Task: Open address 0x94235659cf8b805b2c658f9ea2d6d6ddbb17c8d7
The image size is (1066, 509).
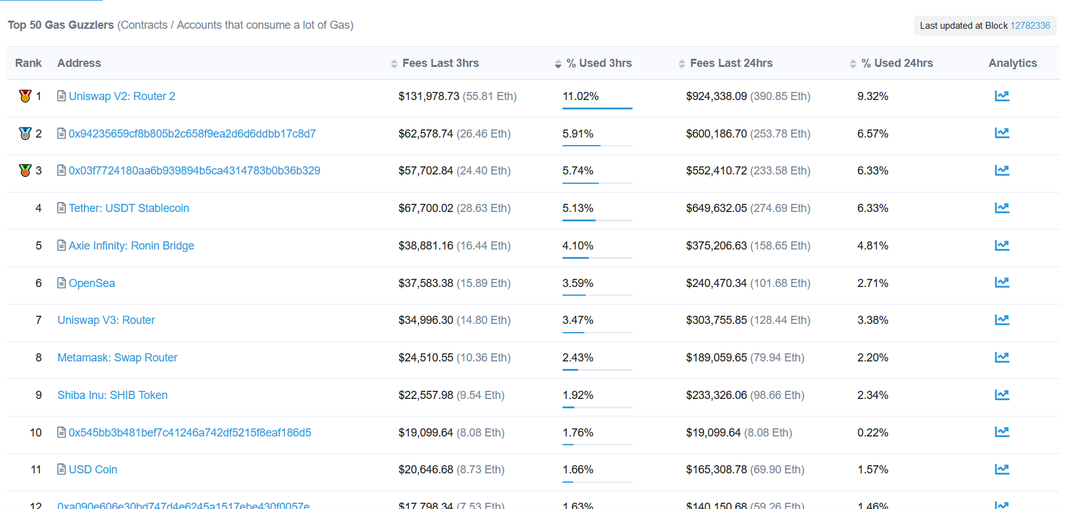Action: click(192, 134)
